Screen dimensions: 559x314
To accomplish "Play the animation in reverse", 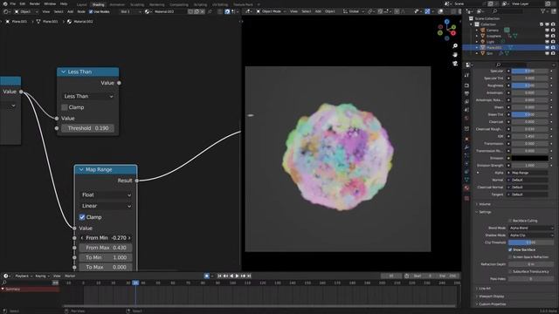I will coord(231,276).
